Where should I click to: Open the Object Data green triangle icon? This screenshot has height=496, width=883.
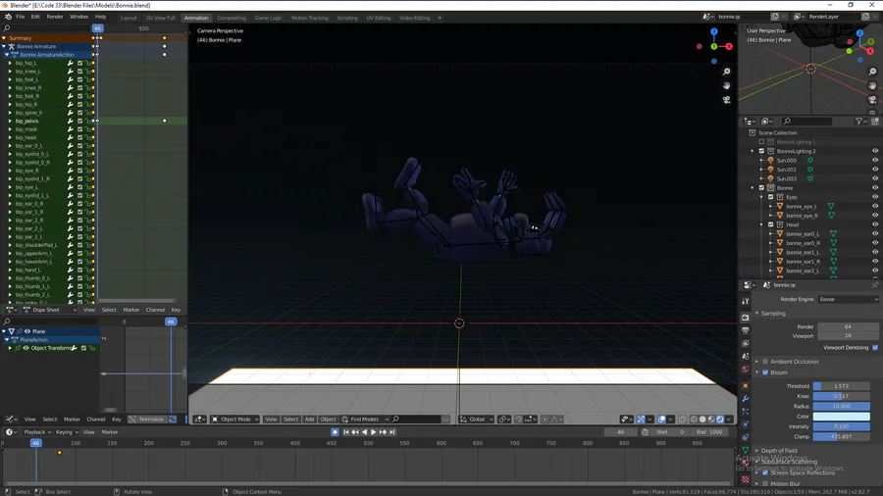coord(746,450)
